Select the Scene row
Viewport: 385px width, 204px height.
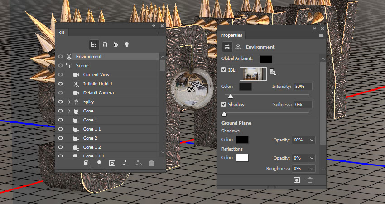tap(112, 66)
